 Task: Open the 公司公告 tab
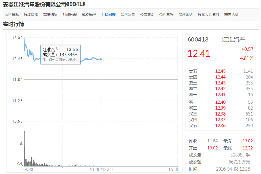(128, 15)
